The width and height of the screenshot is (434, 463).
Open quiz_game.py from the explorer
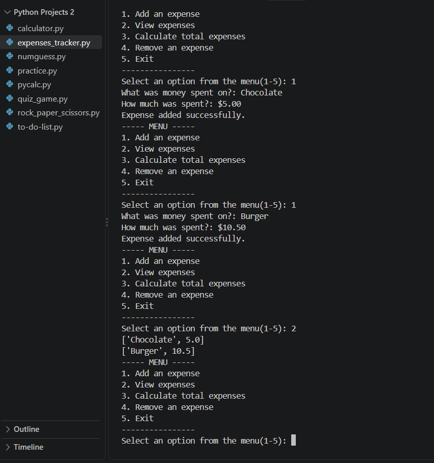pos(42,99)
